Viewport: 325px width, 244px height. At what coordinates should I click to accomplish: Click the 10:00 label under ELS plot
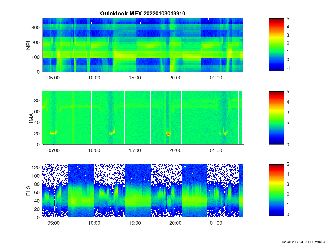coord(94,223)
